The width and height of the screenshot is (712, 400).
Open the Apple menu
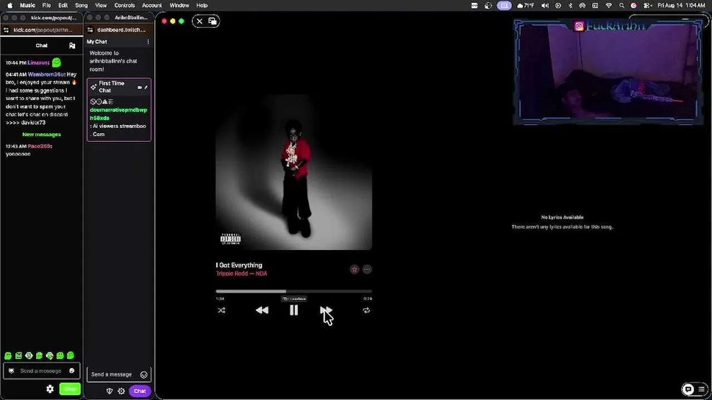click(x=9, y=6)
